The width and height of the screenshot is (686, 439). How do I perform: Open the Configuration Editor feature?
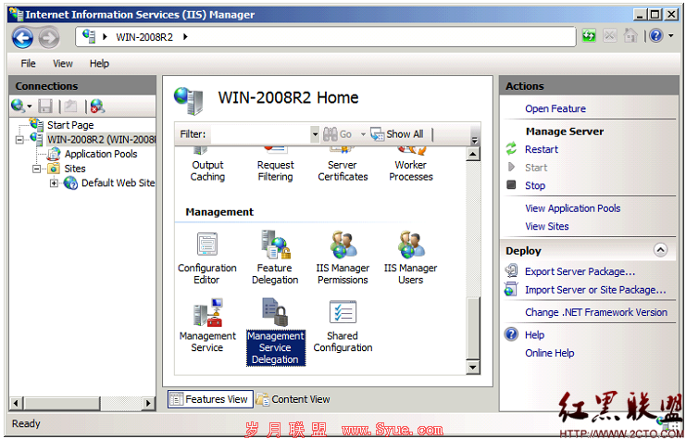pyautogui.click(x=207, y=258)
